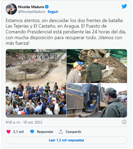Click the share upload icon

tap(61, 132)
